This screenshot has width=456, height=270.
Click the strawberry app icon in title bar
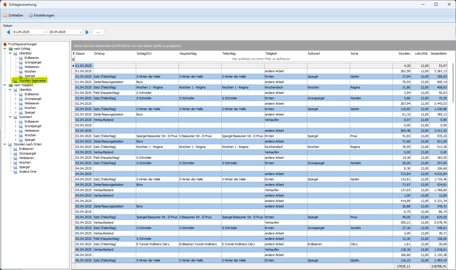tap(5, 5)
